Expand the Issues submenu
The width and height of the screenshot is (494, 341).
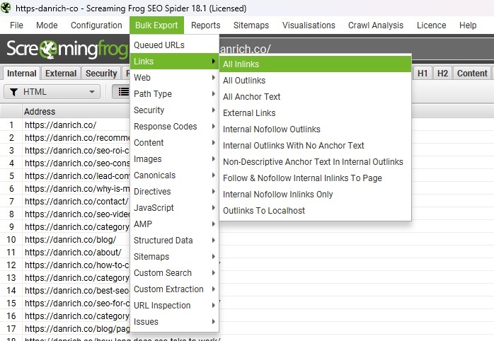pyautogui.click(x=174, y=322)
